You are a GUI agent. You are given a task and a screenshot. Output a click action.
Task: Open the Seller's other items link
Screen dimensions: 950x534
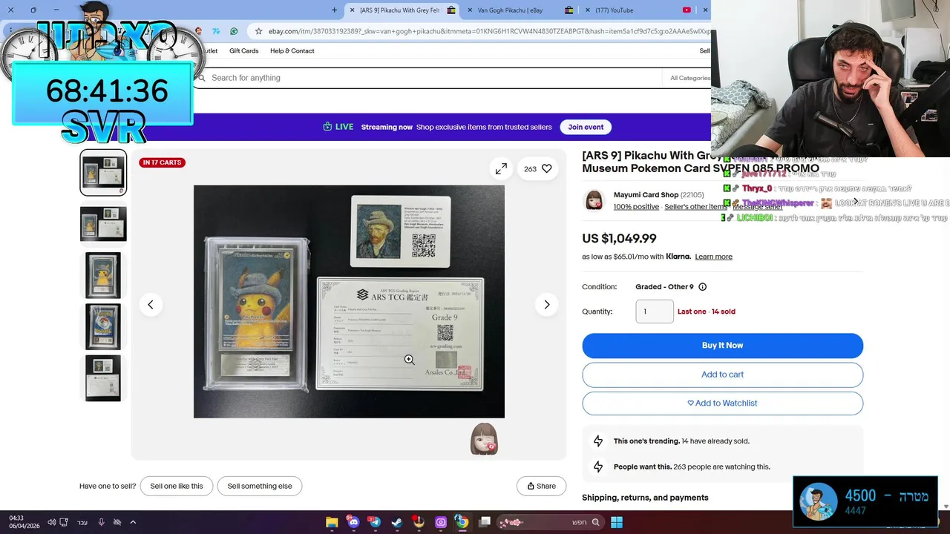[695, 207]
